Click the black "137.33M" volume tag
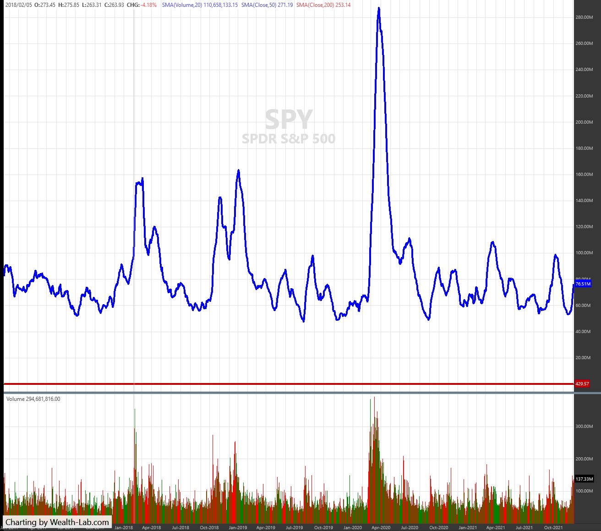The image size is (601, 531). [x=584, y=479]
